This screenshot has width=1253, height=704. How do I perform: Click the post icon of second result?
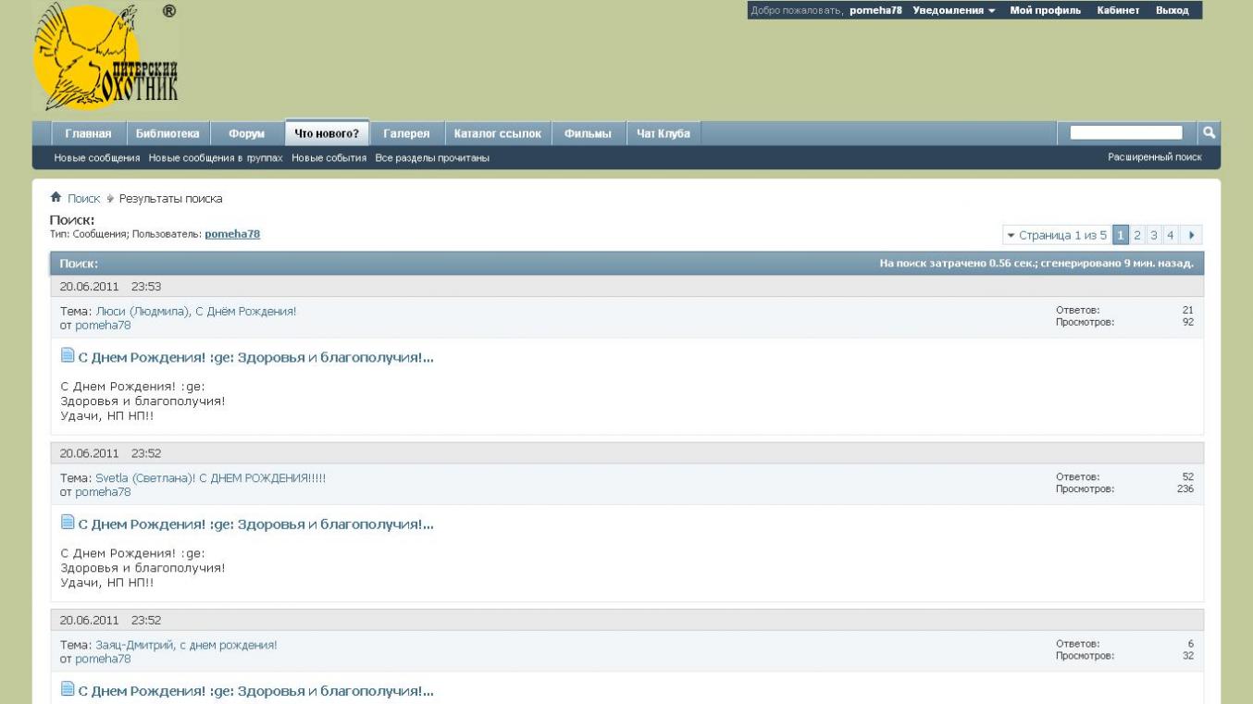point(67,523)
